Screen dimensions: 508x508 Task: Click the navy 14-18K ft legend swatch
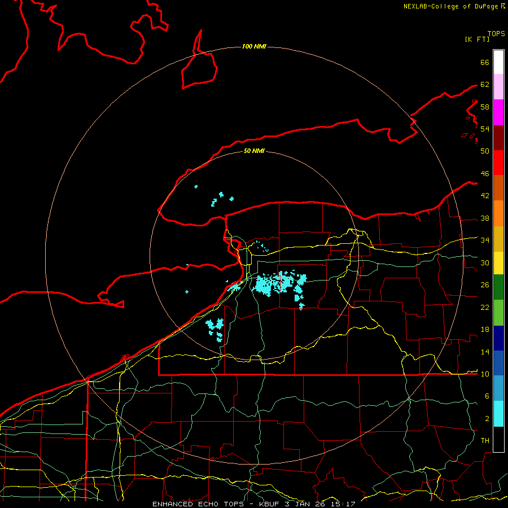[x=498, y=338]
